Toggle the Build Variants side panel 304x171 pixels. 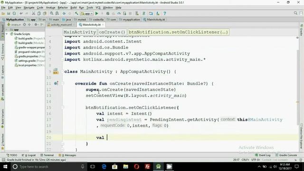pos(2,118)
